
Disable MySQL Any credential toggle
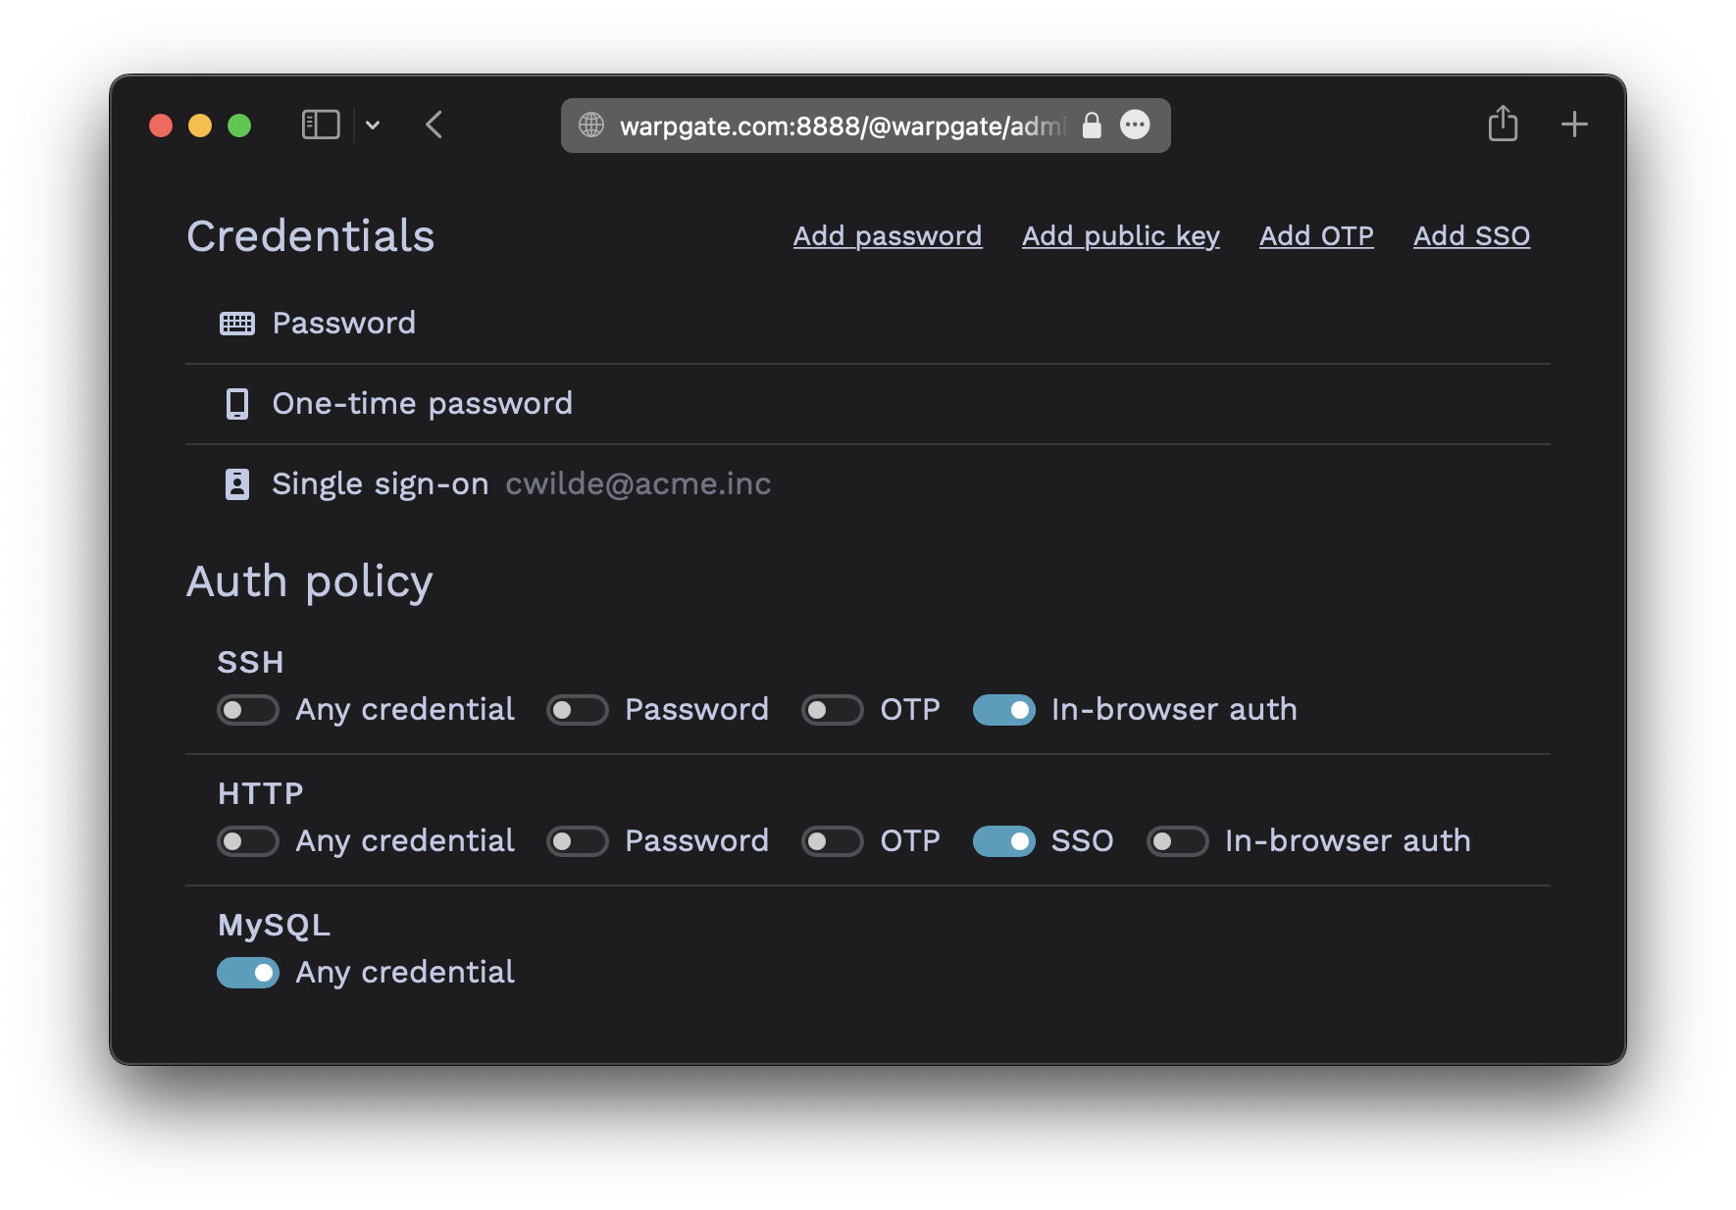click(248, 973)
